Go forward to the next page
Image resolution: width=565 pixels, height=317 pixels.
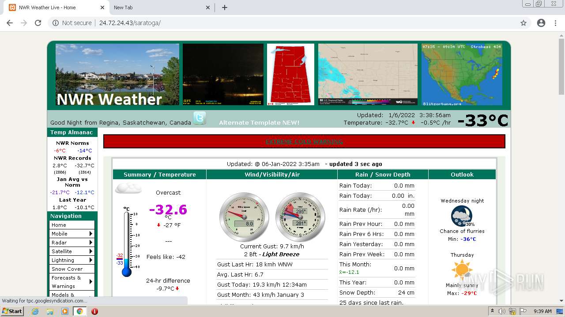(x=24, y=23)
